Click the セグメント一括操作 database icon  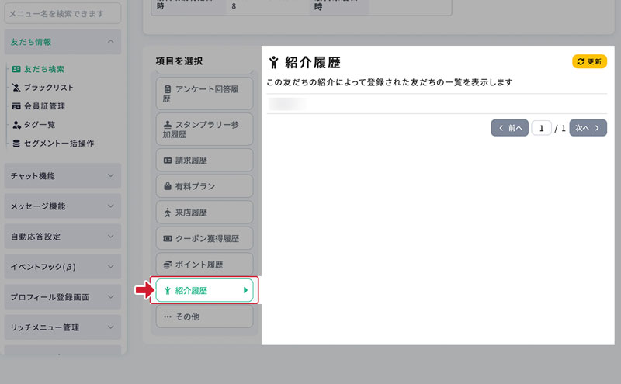coord(16,144)
